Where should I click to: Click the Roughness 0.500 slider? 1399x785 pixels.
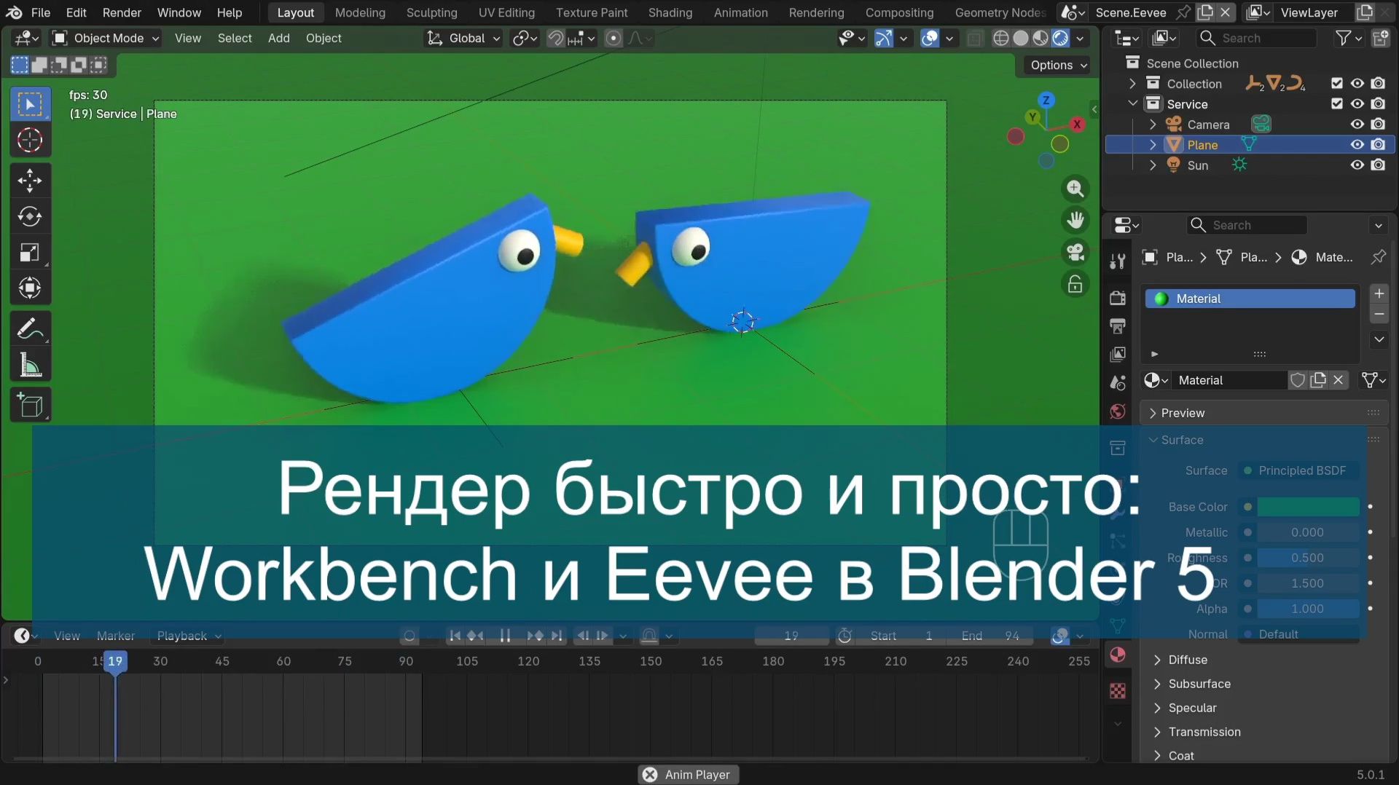coord(1308,558)
